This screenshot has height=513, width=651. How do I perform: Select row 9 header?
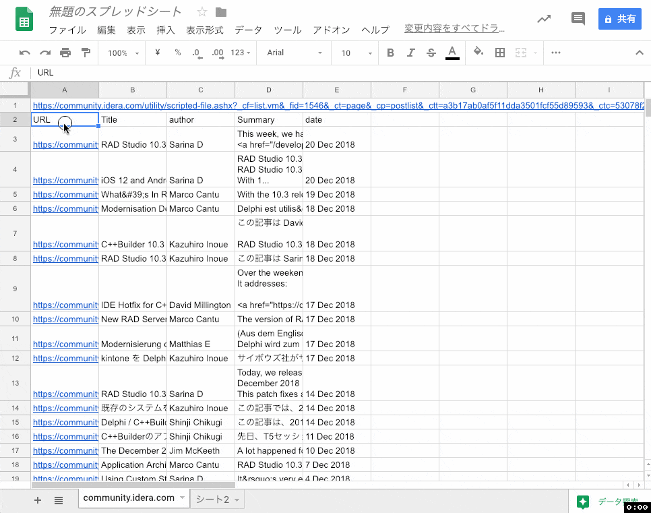[15, 289]
